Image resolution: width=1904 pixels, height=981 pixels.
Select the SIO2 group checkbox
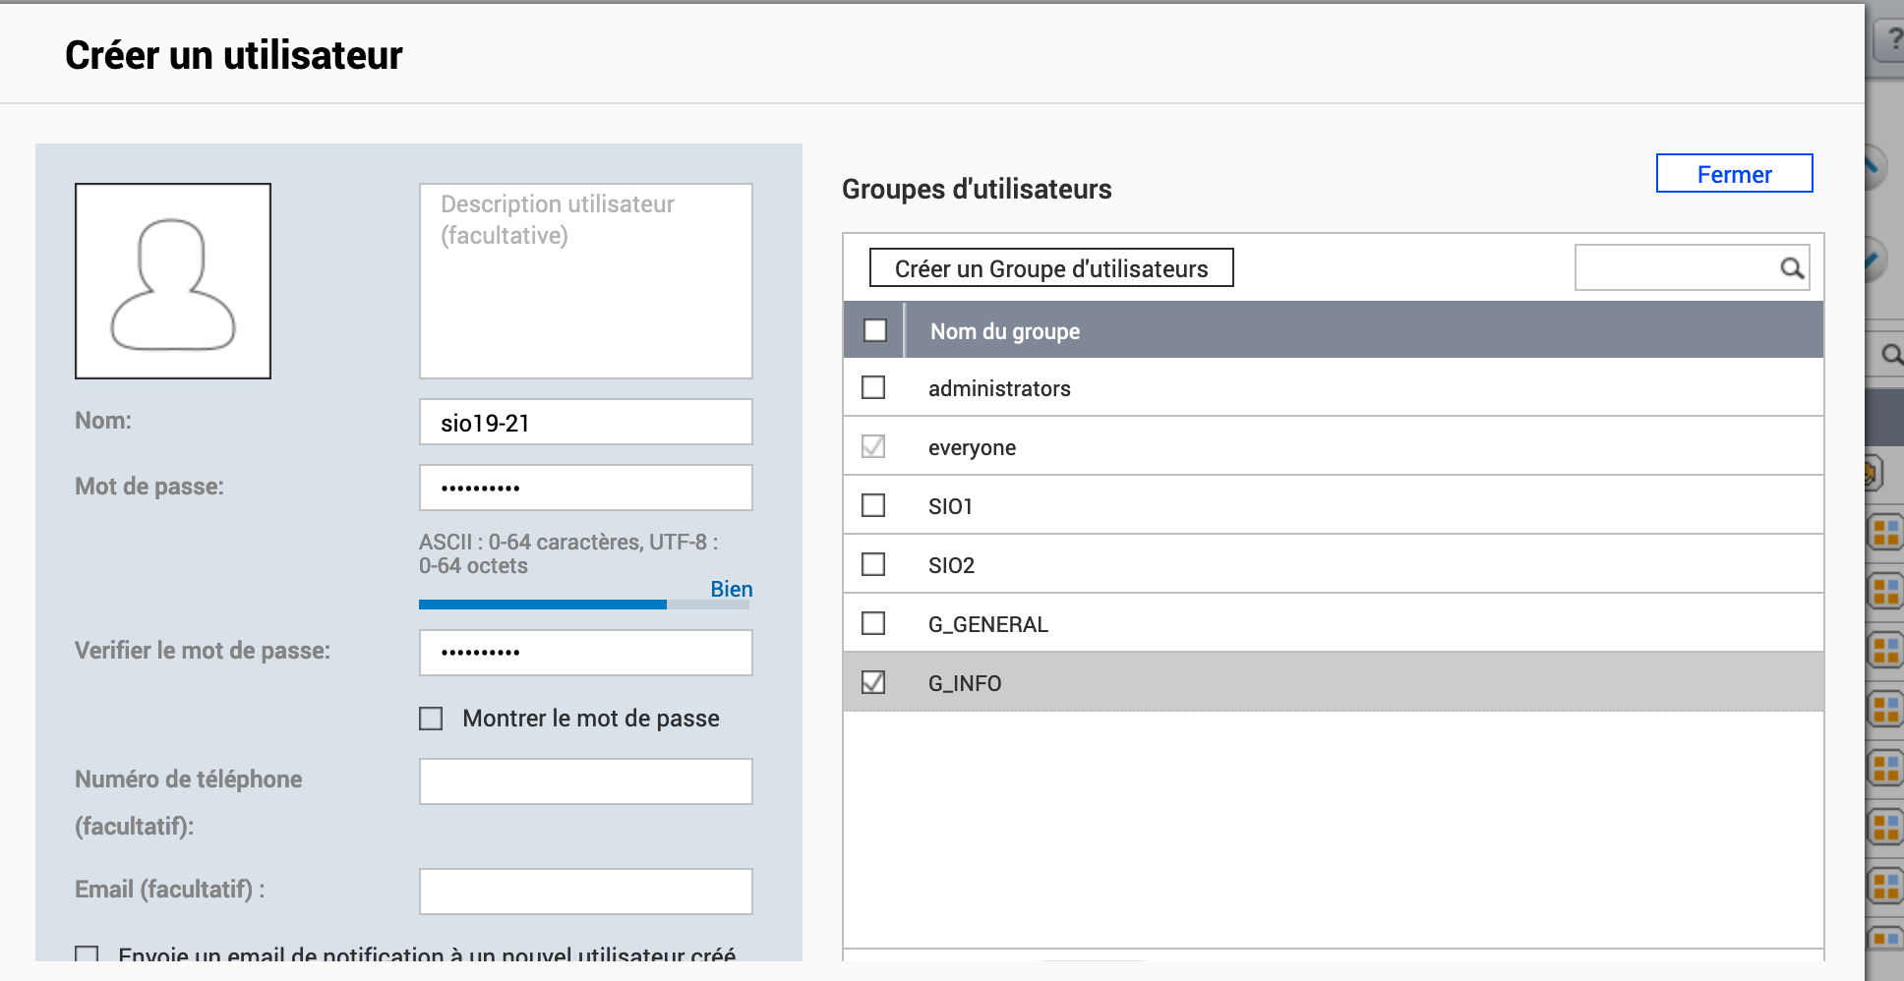tap(873, 564)
